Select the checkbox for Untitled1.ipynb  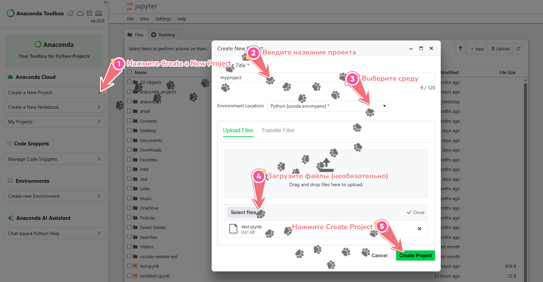coord(129,276)
